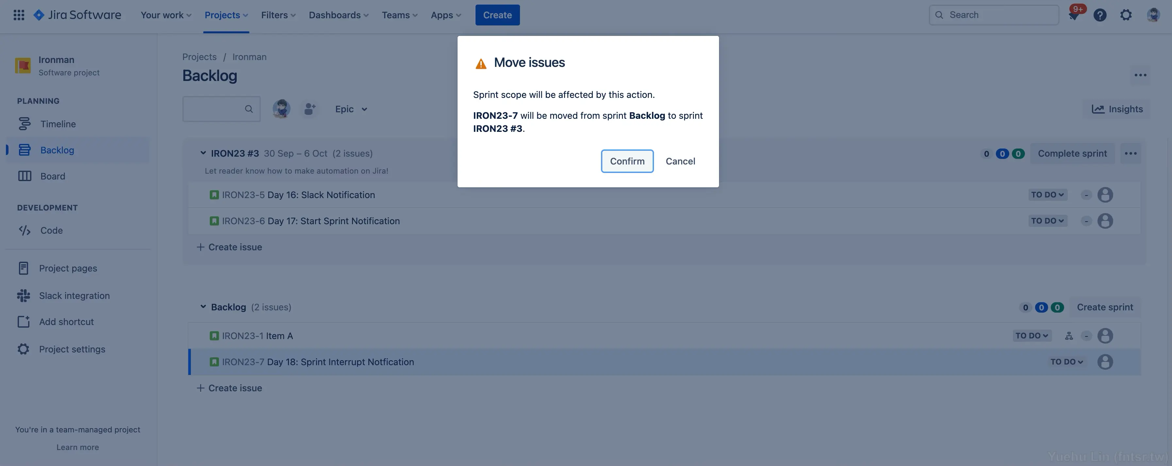Cancel the Move issues dialog
Image resolution: width=1172 pixels, height=466 pixels.
pos(680,161)
